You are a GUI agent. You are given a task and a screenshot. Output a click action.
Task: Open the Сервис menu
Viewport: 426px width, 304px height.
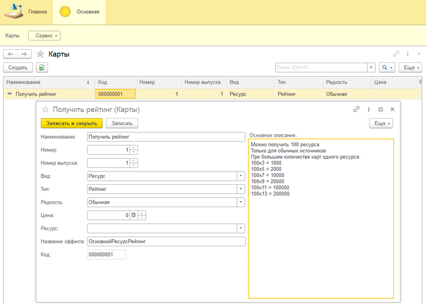pyautogui.click(x=43, y=36)
